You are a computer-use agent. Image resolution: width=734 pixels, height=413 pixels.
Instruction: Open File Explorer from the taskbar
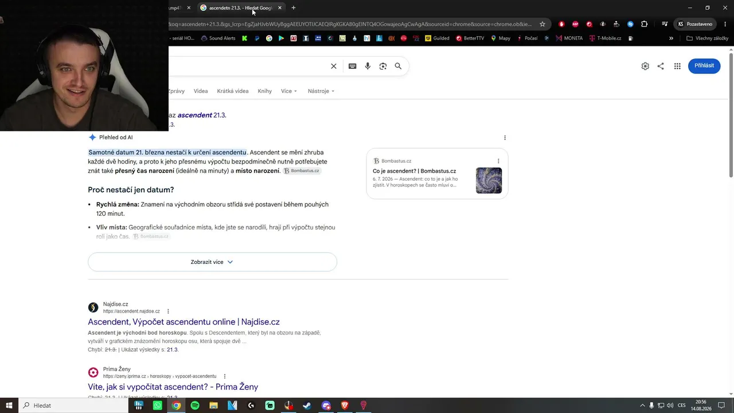click(213, 406)
